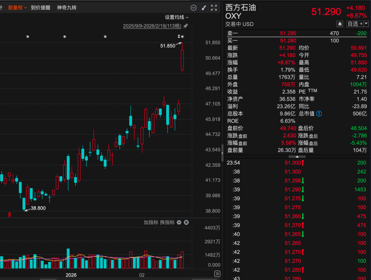Image resolution: width=371 pixels, height=280 pixels.
Task: Click the ticker symbol OXY
Action: (233, 16)
